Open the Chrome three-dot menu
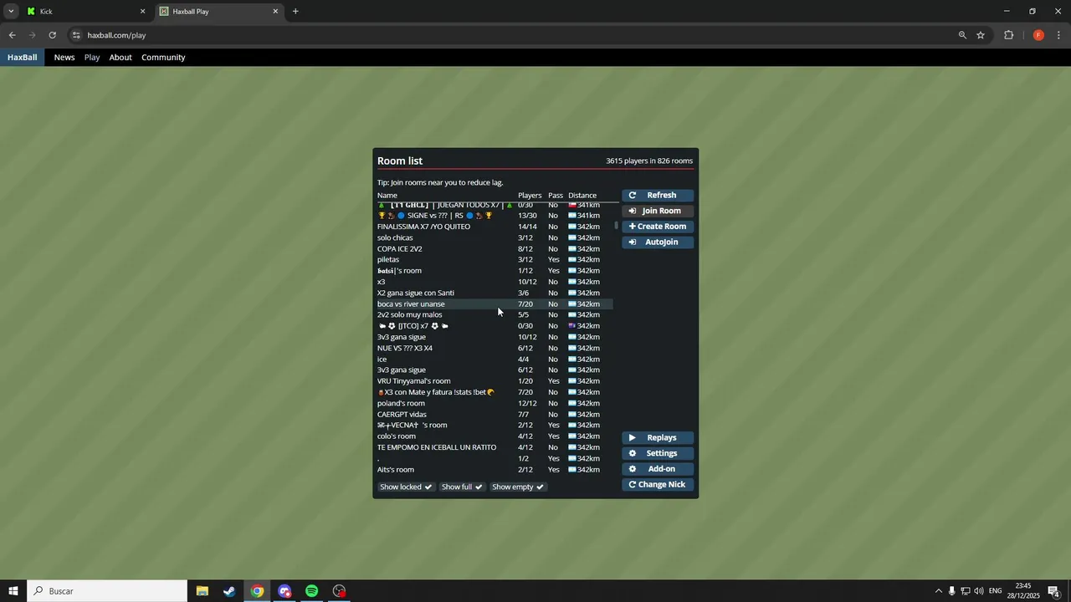Image resolution: width=1071 pixels, height=602 pixels. (x=1059, y=35)
